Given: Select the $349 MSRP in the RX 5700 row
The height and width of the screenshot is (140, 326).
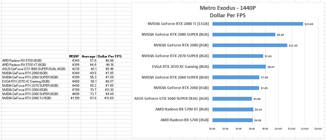Looking at the screenshot, I should pos(75,60).
